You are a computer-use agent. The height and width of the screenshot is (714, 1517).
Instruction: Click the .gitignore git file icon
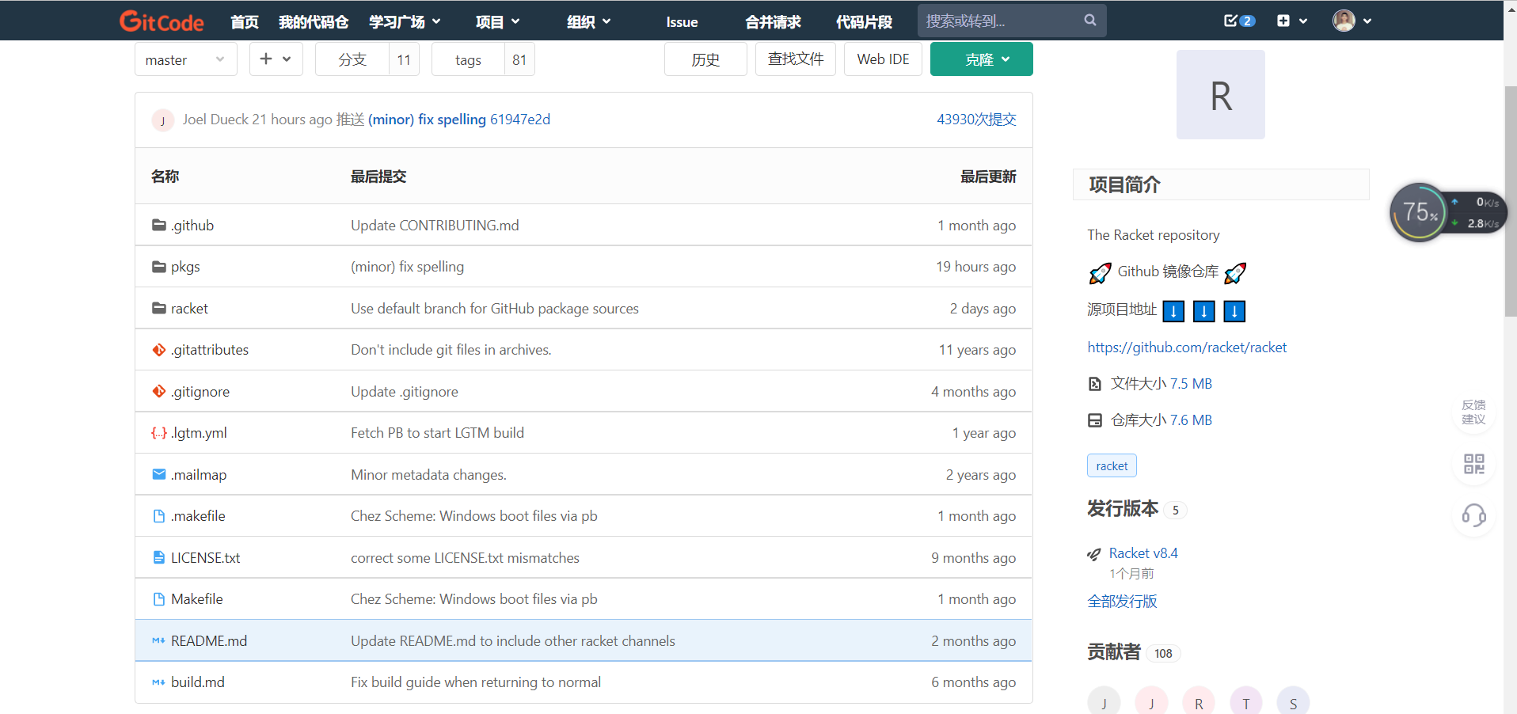[x=159, y=392]
